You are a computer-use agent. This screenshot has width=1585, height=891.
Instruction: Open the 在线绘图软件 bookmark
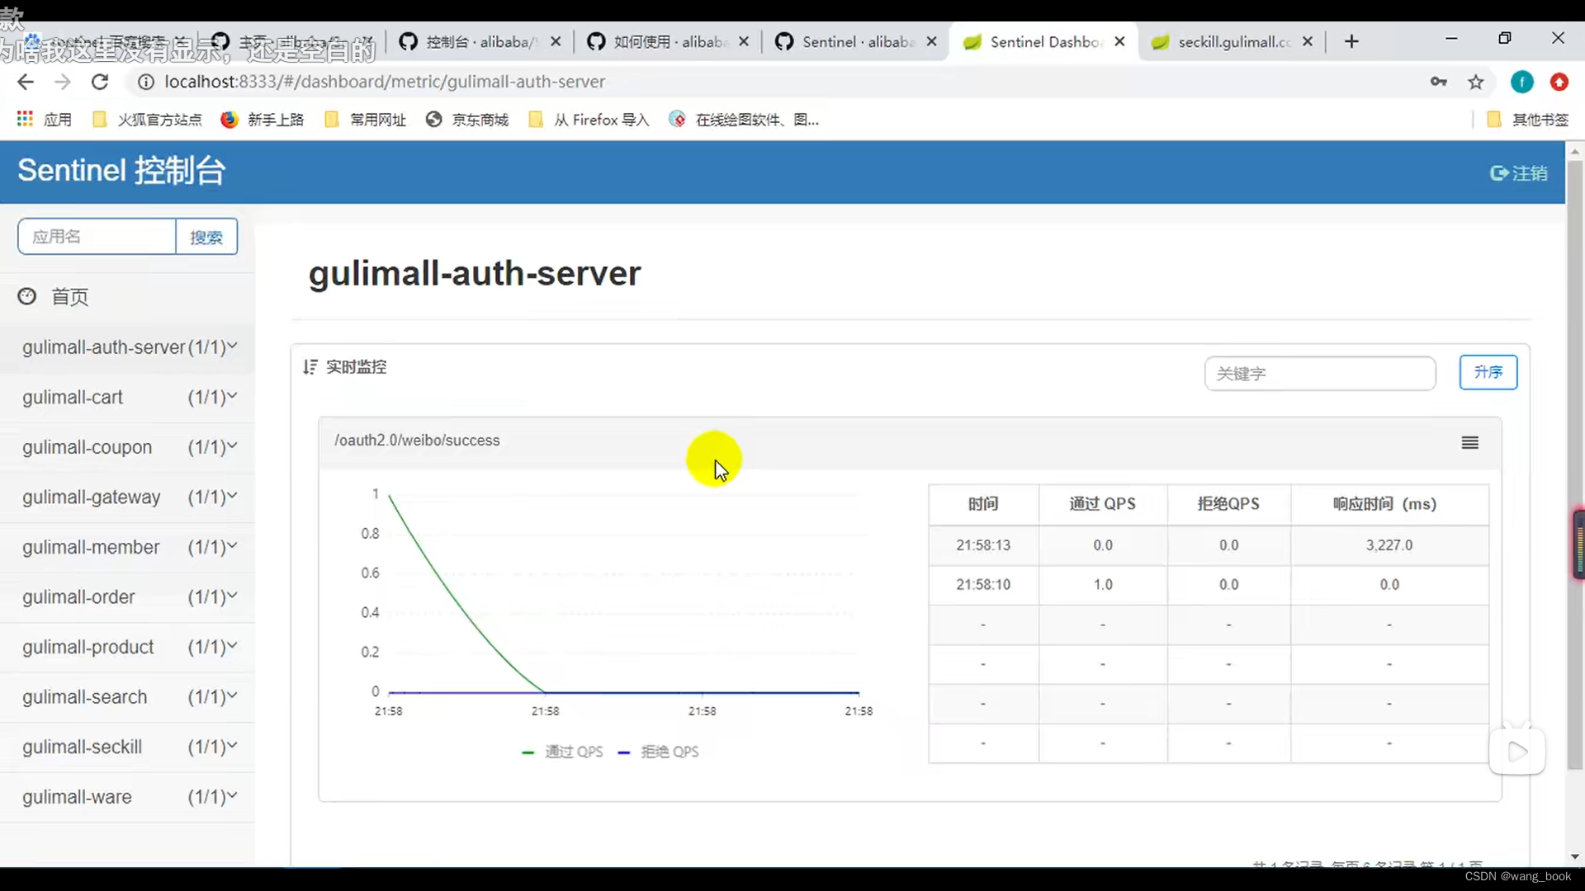745,120
